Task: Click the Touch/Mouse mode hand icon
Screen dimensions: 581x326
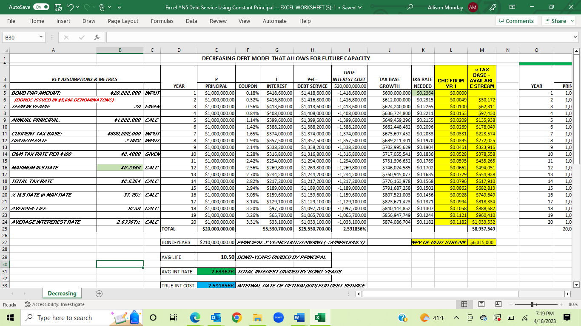Action: click(102, 8)
